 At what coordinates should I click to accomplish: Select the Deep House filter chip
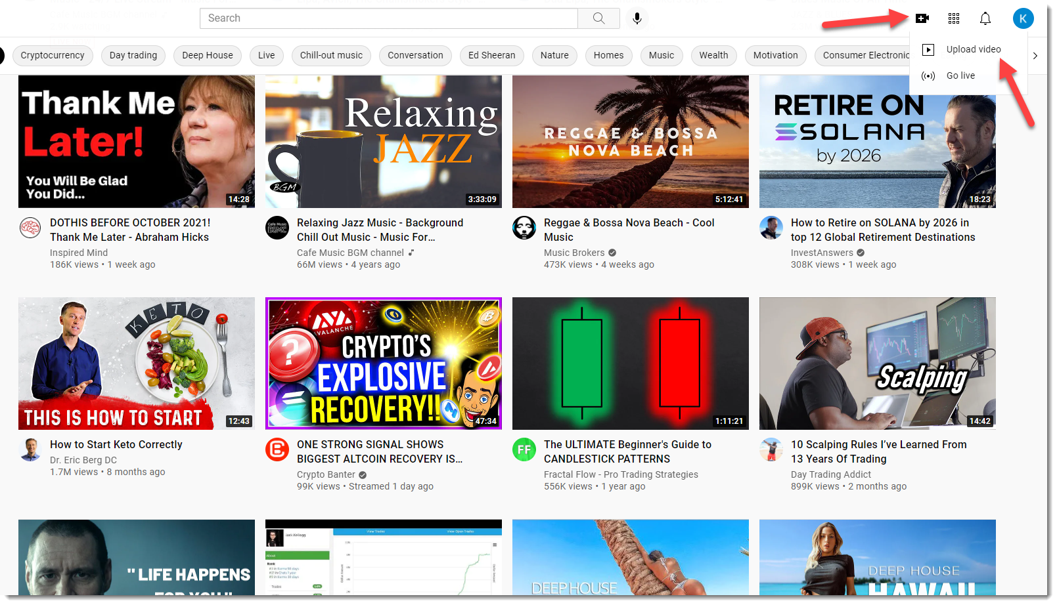(208, 55)
